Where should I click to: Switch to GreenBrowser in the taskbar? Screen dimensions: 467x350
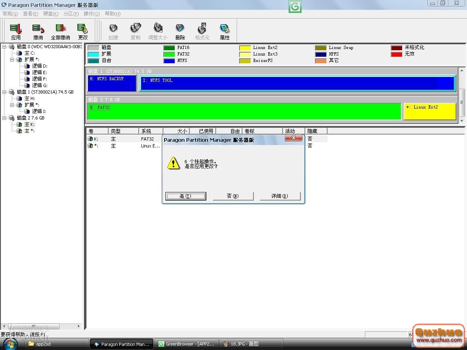(188, 344)
